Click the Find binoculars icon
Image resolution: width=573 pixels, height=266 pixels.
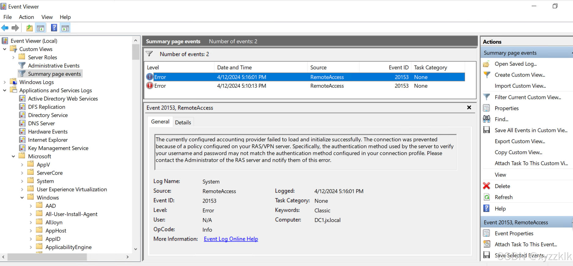point(486,119)
